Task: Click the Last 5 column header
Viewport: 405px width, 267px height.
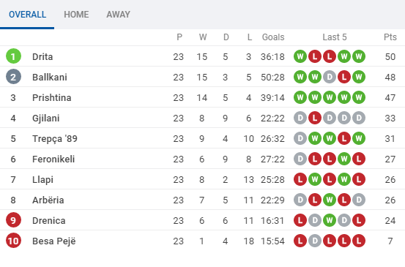Action: 335,37
